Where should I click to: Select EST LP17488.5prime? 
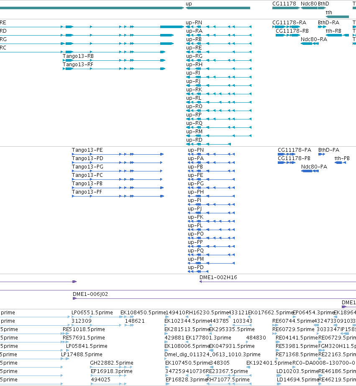pyautogui.click(x=82, y=355)
